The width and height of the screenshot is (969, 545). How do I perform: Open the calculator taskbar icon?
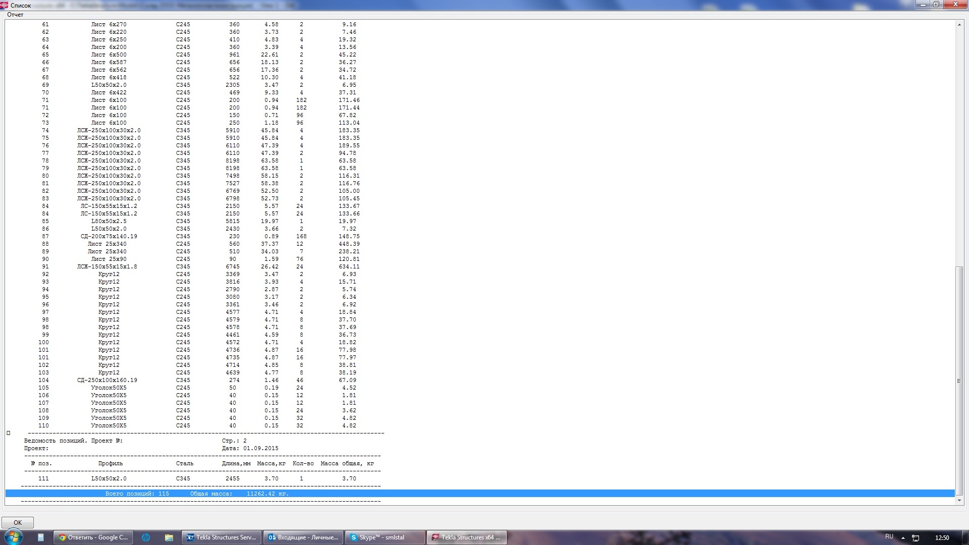41,537
